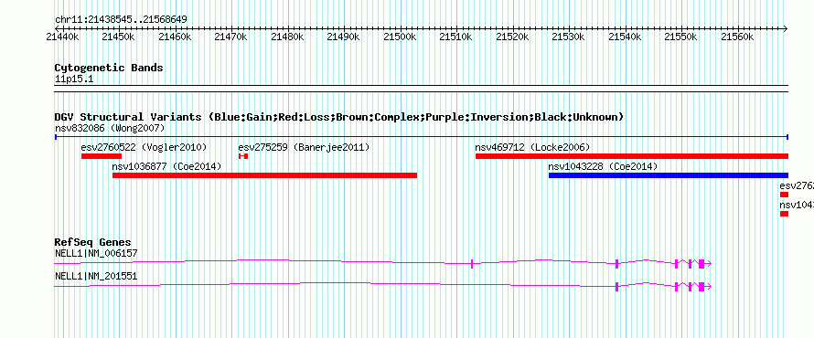Click the NELL1|NM_006157 transcript label
The image size is (814, 338).
pyautogui.click(x=96, y=254)
